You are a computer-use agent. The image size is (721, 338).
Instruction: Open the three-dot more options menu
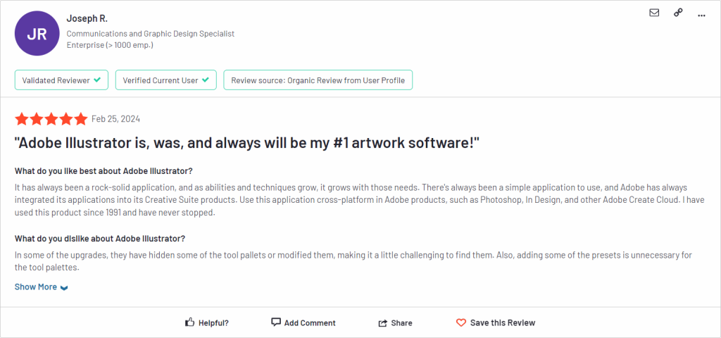(701, 15)
